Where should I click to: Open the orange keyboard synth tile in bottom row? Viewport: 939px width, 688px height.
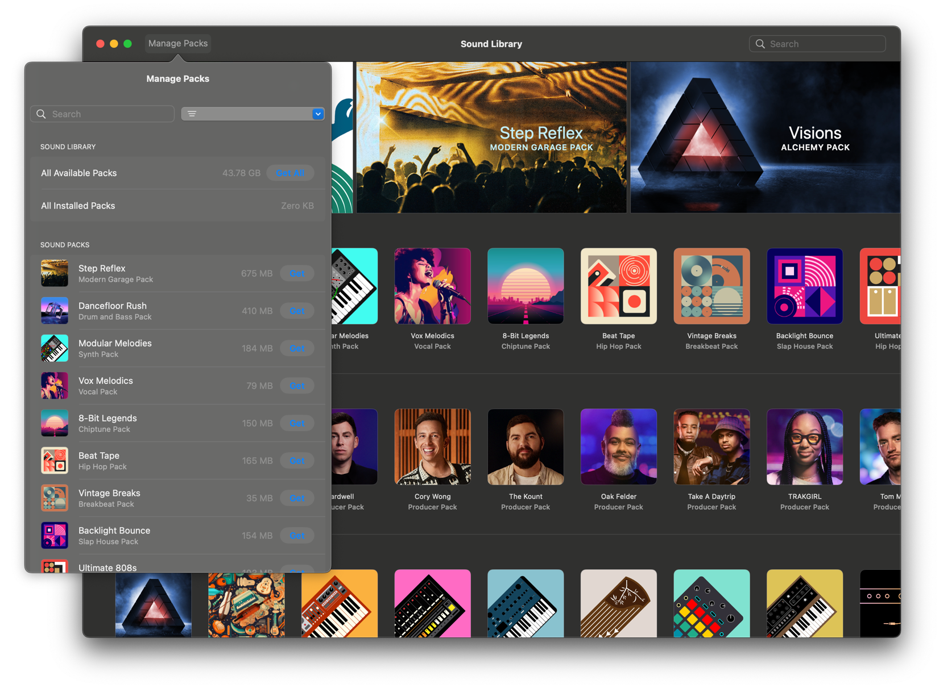coord(340,603)
